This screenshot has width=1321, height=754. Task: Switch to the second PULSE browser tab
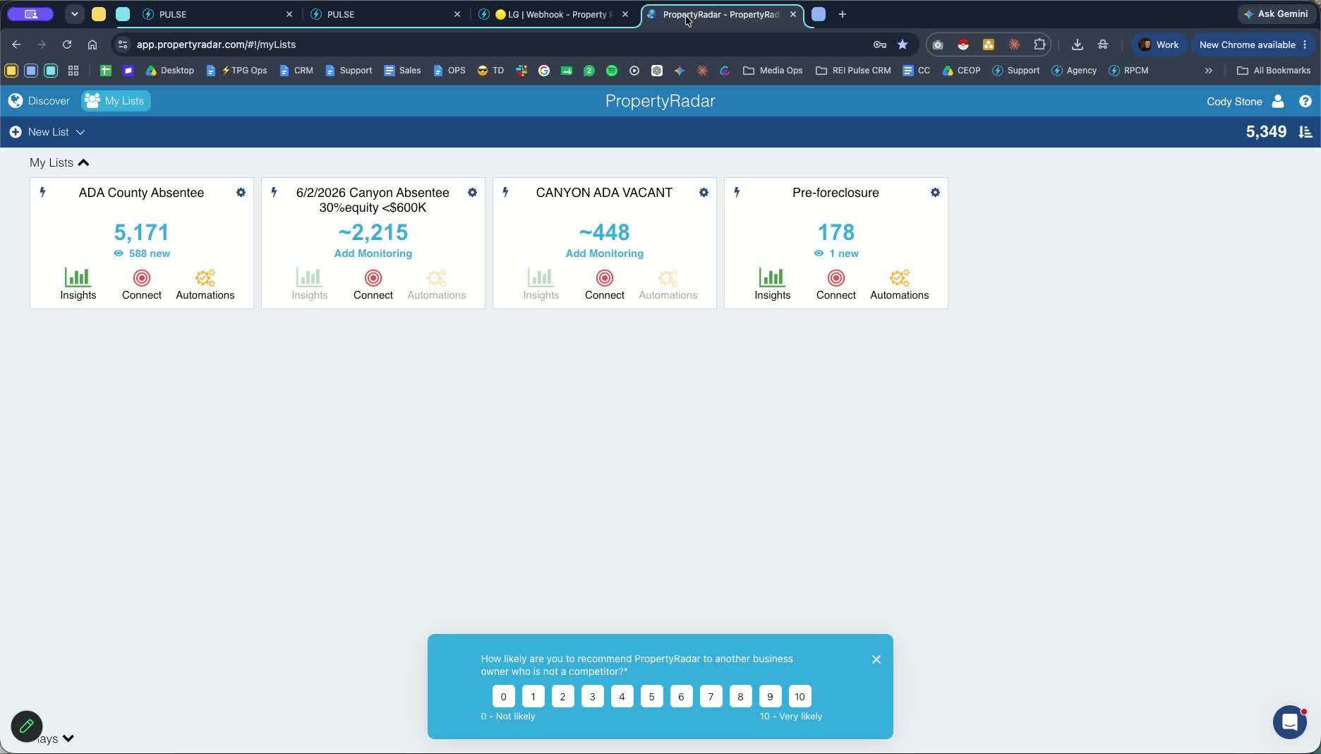(385, 14)
